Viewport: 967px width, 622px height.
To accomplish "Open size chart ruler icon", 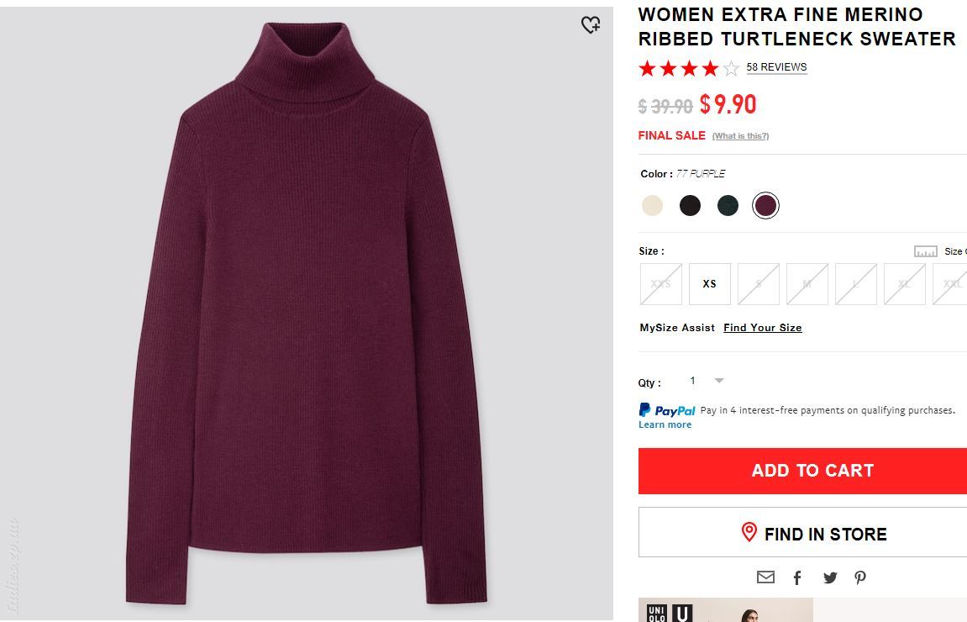I will 926,251.
